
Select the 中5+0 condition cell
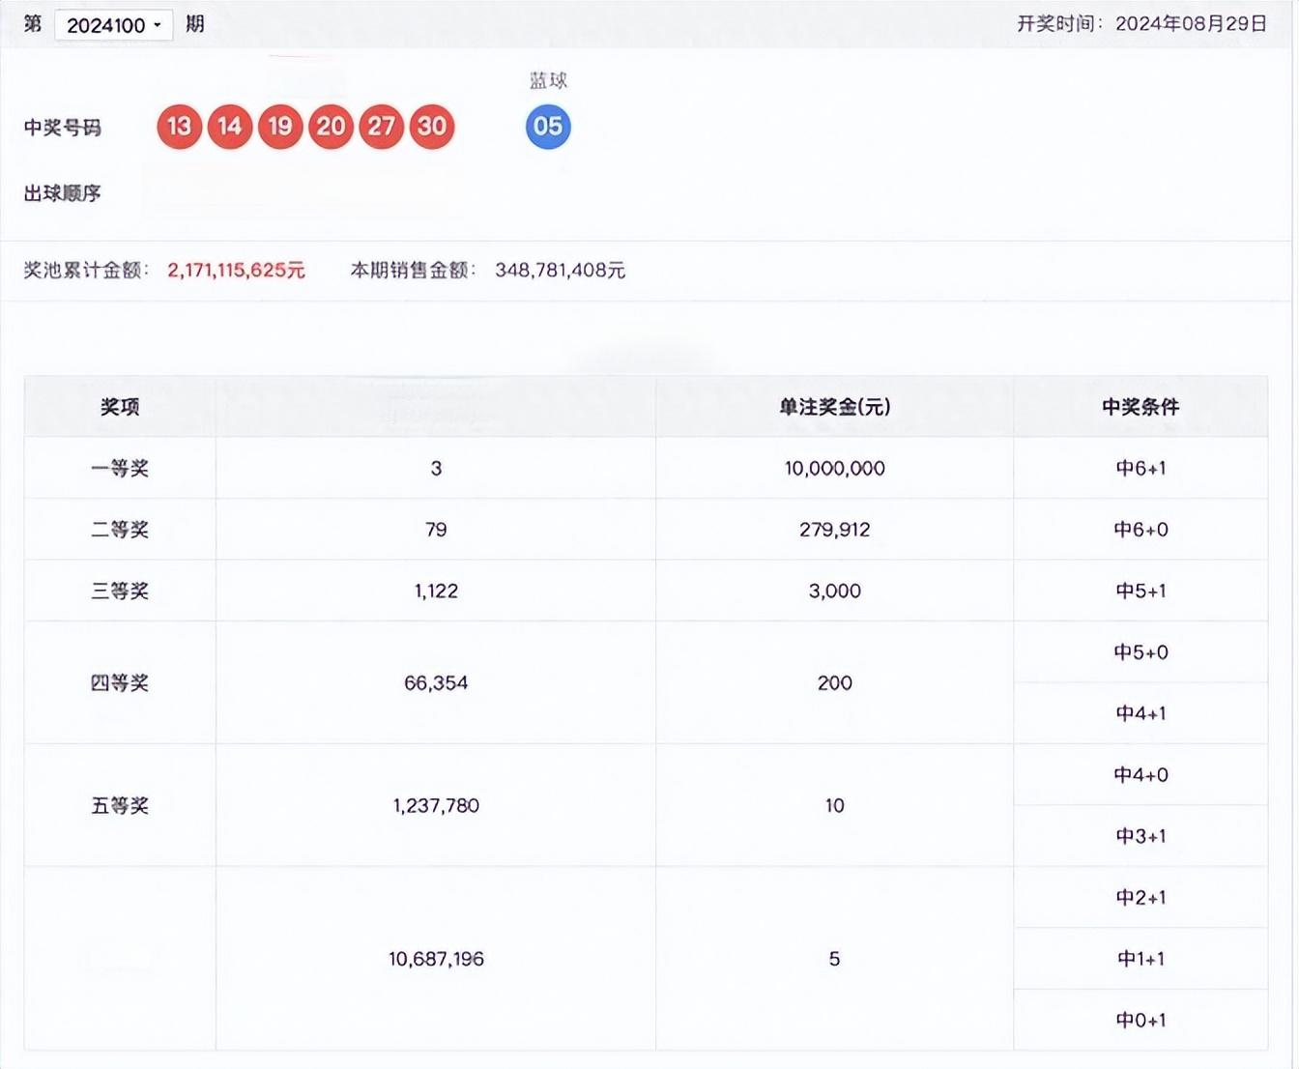1140,652
